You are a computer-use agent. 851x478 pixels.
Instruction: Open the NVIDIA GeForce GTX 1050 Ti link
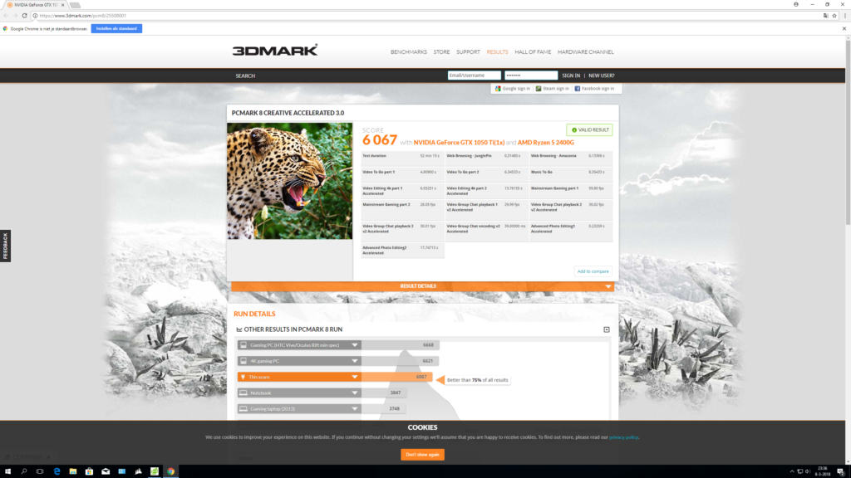point(459,143)
